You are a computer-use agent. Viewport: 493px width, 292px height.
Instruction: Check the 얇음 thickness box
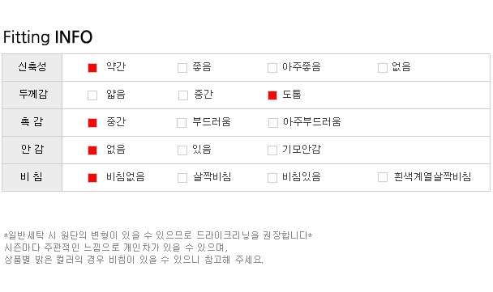[92, 95]
